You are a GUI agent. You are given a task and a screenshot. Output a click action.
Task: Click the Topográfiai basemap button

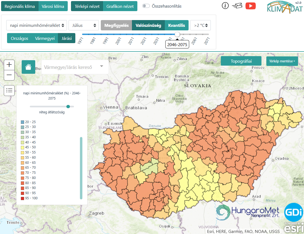coord(241,61)
